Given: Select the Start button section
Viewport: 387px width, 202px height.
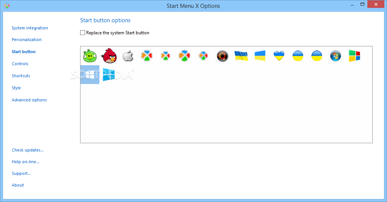Looking at the screenshot, I should [x=24, y=52].
